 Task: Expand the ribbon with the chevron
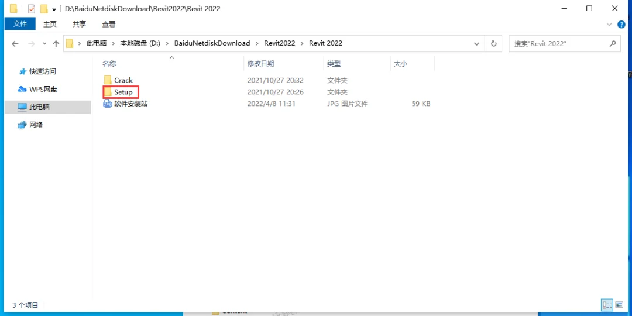[x=609, y=25]
